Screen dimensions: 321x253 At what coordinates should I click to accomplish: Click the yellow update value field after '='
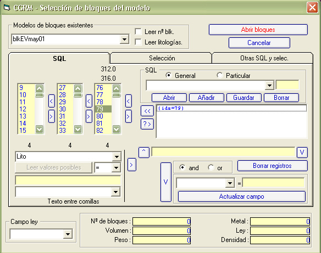pyautogui.click(x=274, y=183)
